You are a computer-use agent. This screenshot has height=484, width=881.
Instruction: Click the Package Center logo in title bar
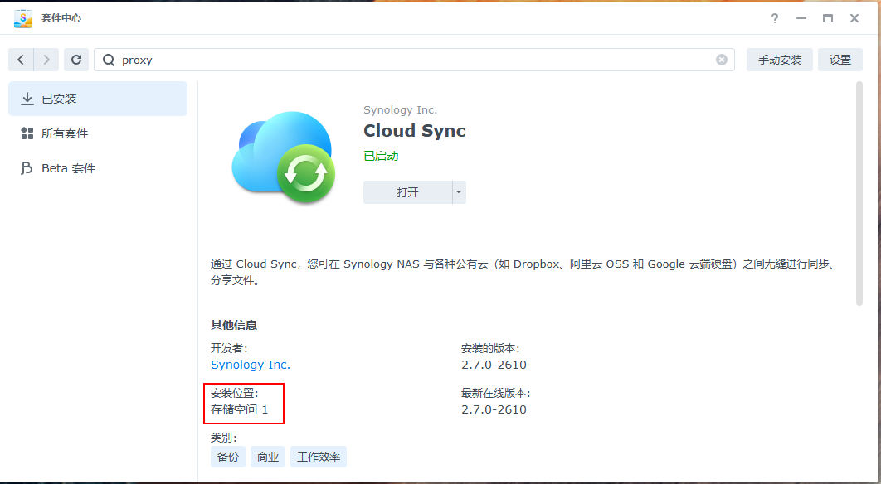pyautogui.click(x=23, y=18)
